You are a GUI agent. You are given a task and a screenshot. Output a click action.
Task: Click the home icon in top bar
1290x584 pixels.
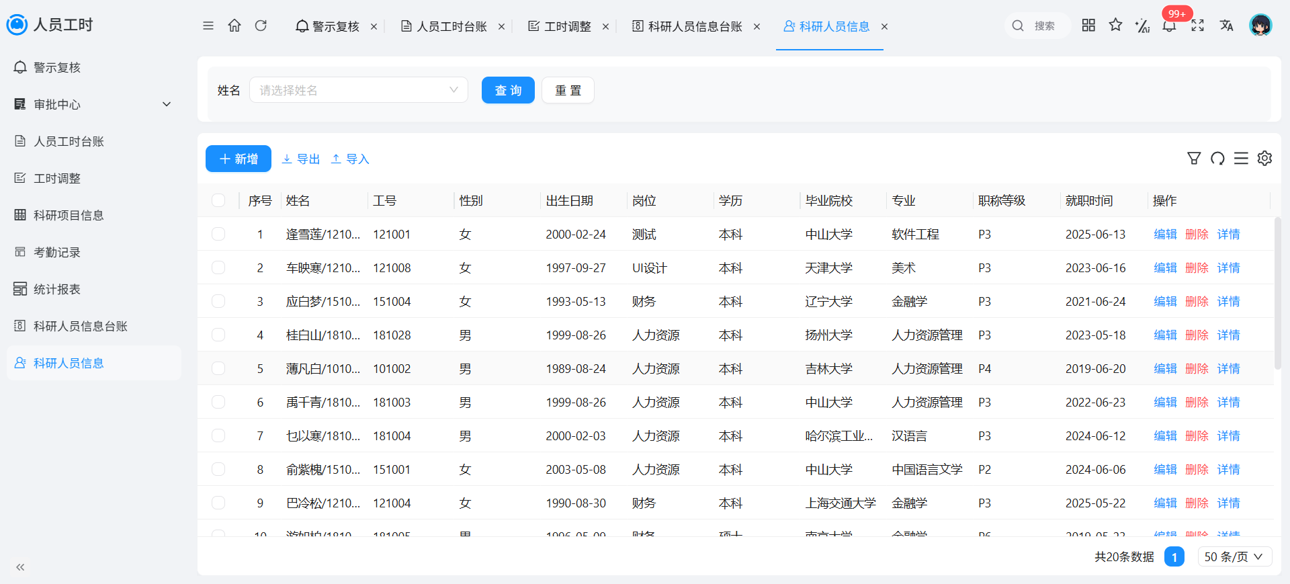(234, 26)
